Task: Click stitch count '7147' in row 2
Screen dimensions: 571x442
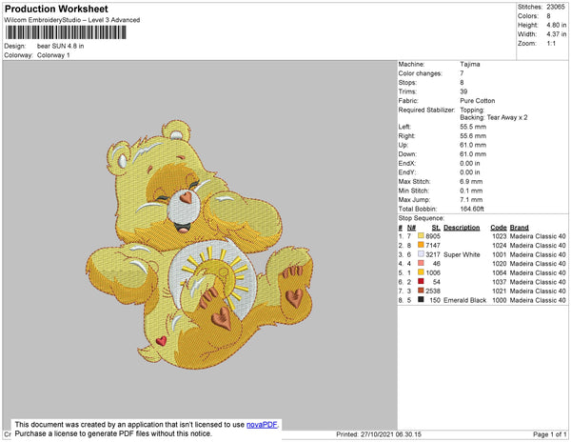Action: click(433, 245)
